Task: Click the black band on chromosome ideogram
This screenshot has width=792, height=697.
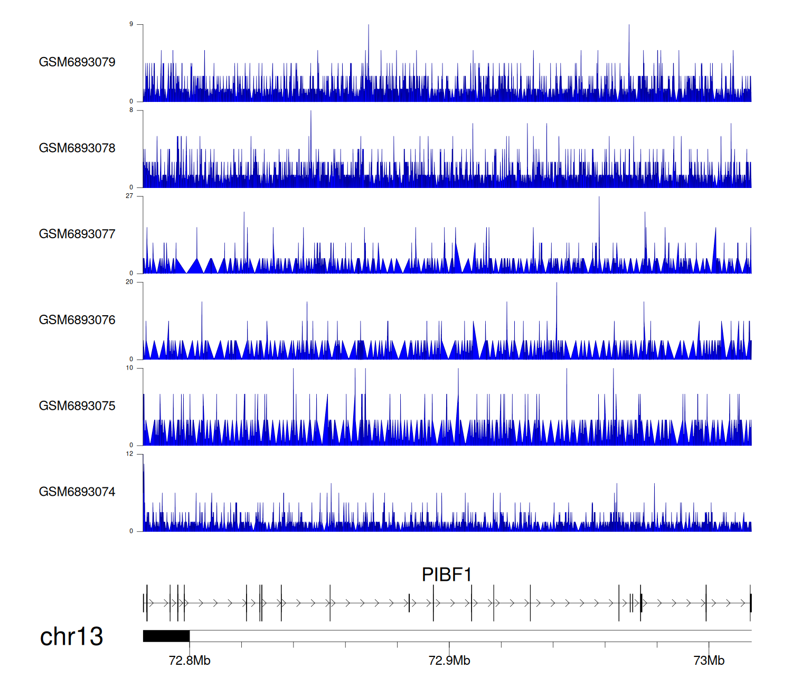Action: (x=166, y=636)
